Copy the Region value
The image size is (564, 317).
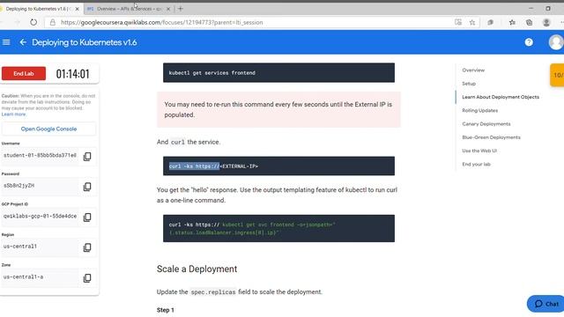[x=87, y=247]
